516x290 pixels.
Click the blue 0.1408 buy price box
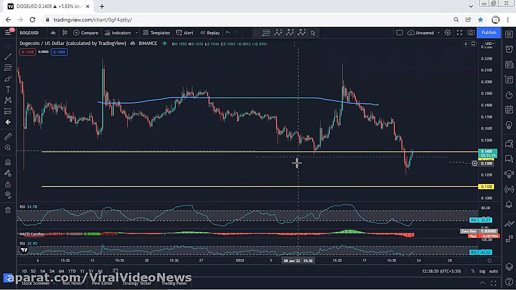(59, 52)
